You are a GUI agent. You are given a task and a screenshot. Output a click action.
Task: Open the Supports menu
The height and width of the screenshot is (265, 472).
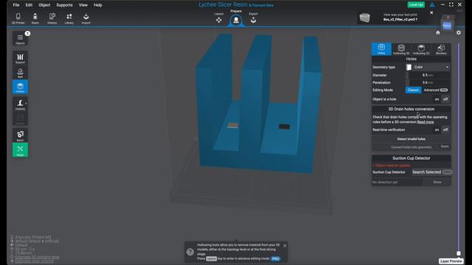click(x=64, y=5)
